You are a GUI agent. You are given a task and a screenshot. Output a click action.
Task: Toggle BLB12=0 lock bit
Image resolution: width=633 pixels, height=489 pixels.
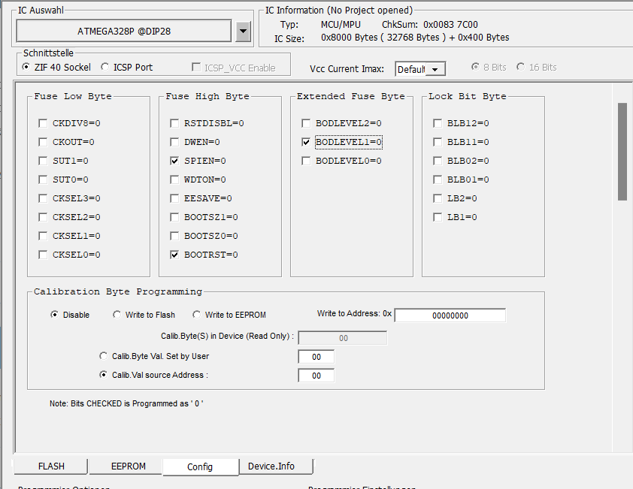pos(438,123)
